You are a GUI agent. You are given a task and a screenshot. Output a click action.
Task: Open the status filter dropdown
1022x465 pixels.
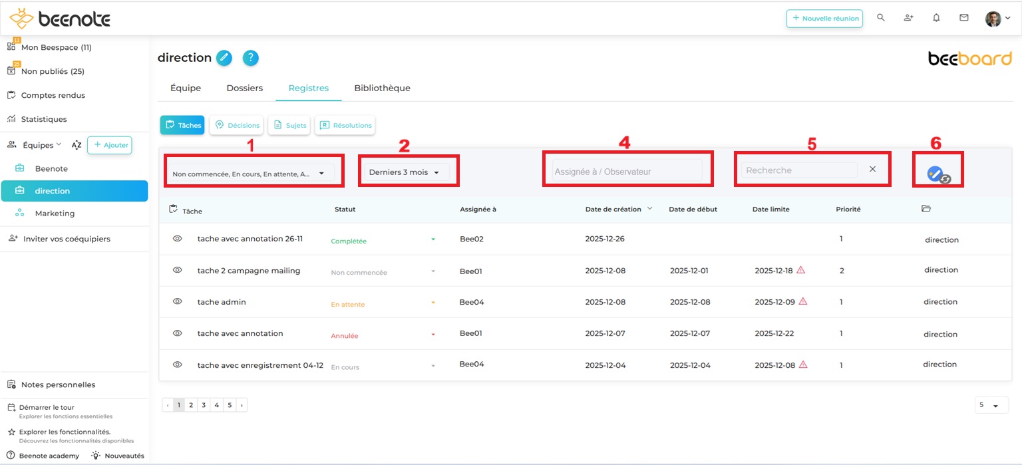[248, 174]
